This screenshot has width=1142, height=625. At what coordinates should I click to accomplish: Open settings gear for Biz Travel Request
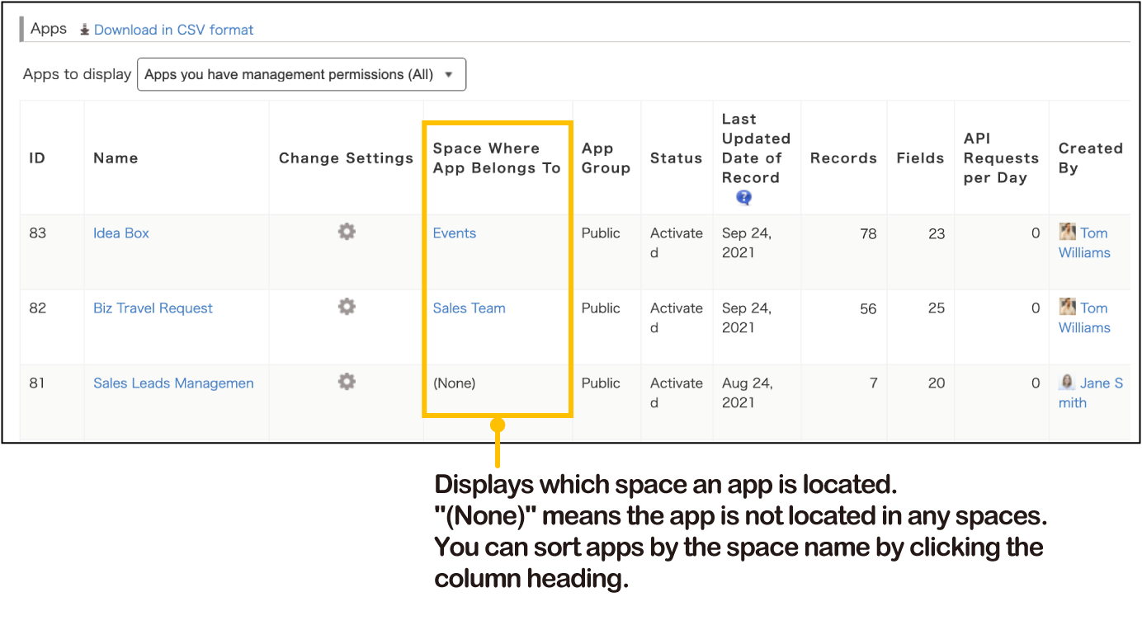pos(347,307)
